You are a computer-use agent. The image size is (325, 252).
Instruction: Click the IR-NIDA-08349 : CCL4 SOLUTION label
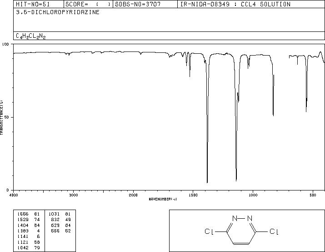[235, 4]
